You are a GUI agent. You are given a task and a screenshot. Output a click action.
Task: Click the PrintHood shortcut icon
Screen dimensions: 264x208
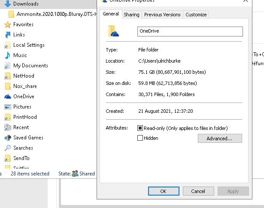click(8, 117)
